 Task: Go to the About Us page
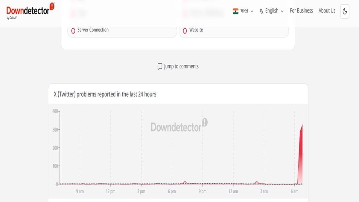coord(327,11)
